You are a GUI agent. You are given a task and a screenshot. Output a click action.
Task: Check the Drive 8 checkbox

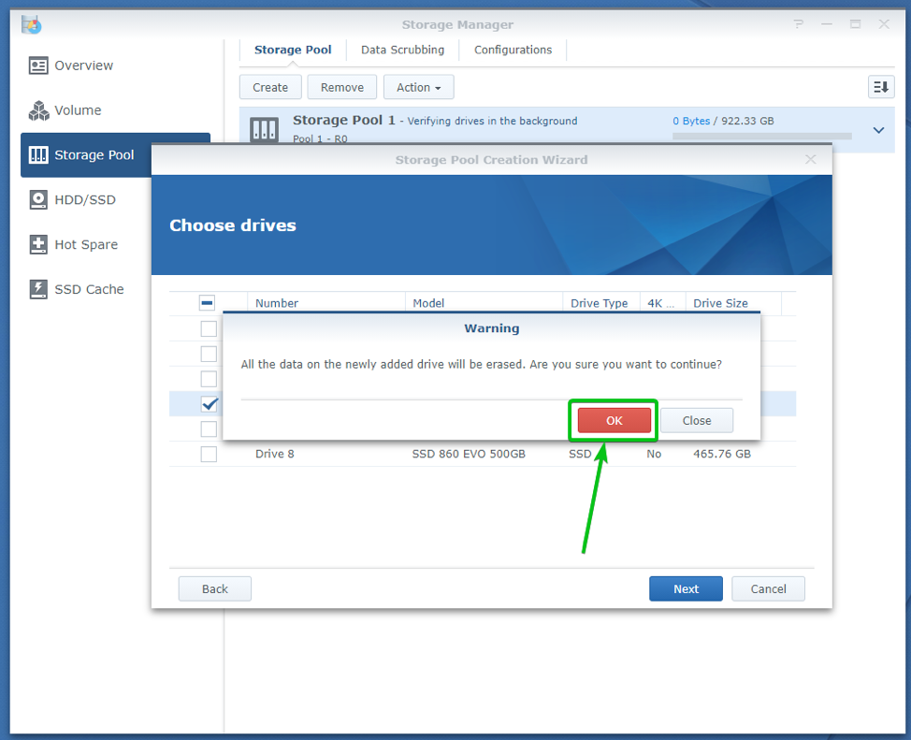point(209,454)
